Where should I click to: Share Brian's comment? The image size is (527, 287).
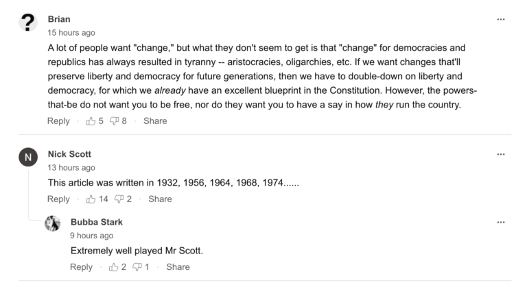(155, 121)
